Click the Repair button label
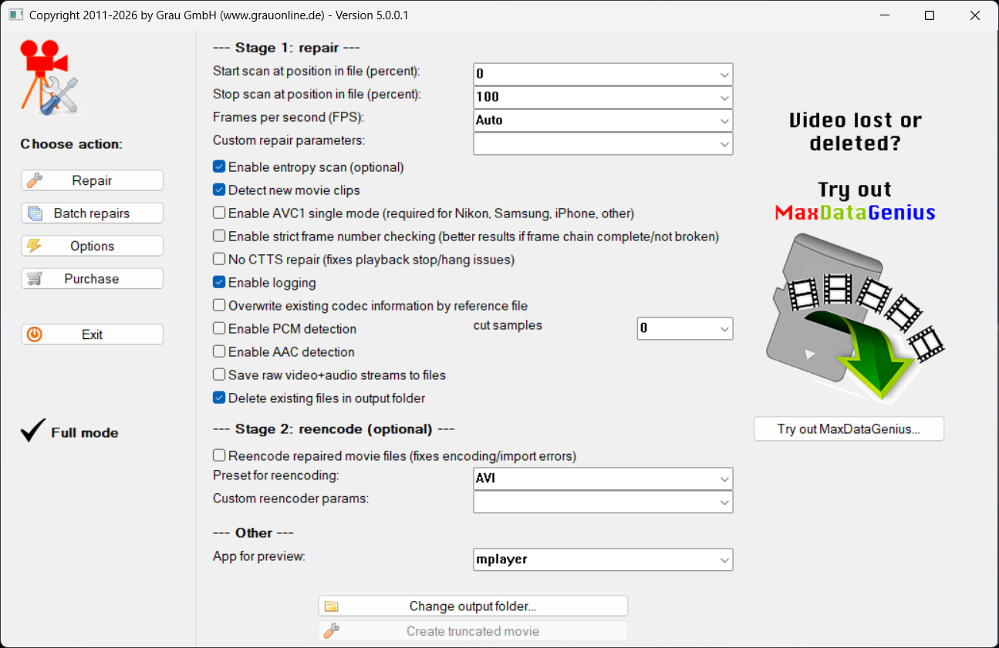 [92, 180]
